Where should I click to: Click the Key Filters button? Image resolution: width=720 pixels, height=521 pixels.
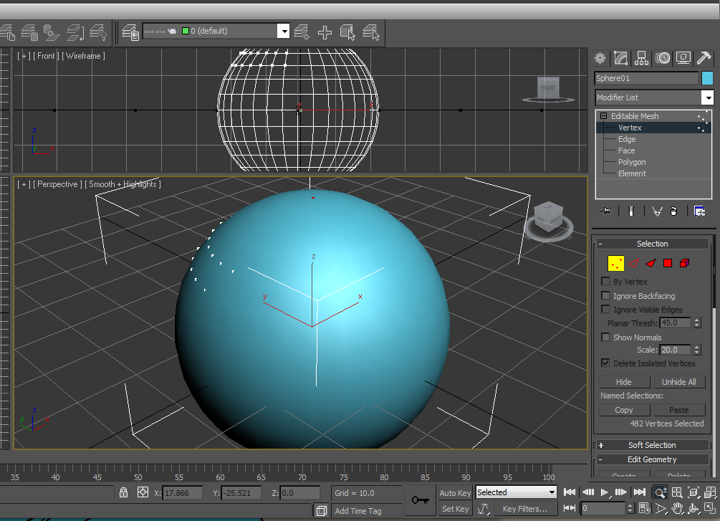(524, 509)
